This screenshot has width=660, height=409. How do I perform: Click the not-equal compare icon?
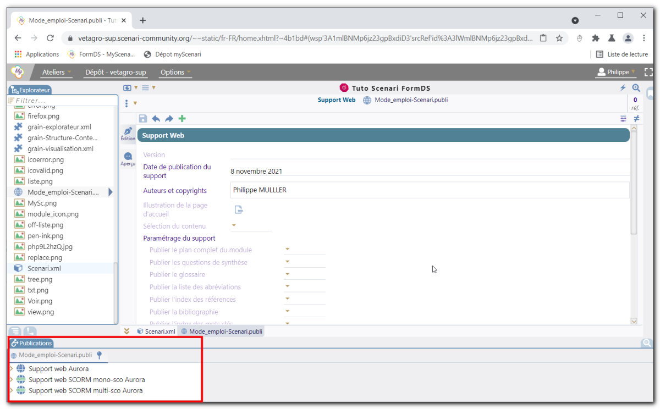coord(636,119)
